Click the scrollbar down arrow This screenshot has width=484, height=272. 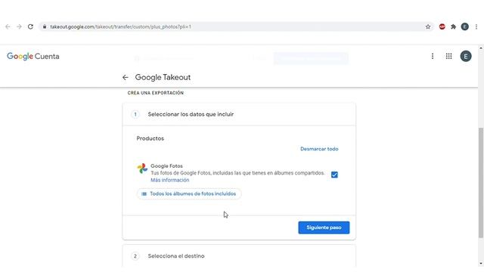481,264
